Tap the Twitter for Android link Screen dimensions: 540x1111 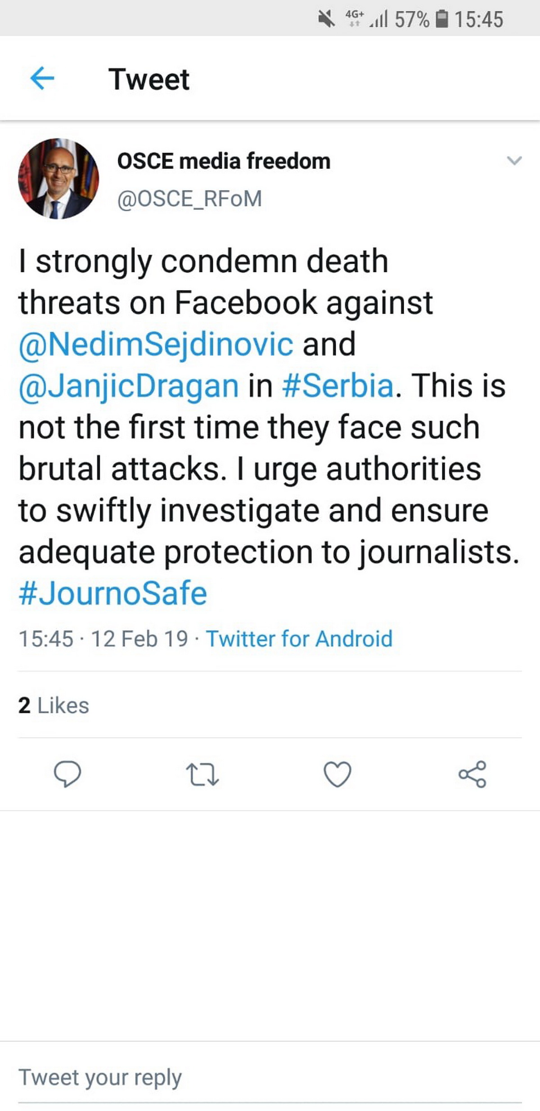(x=299, y=639)
